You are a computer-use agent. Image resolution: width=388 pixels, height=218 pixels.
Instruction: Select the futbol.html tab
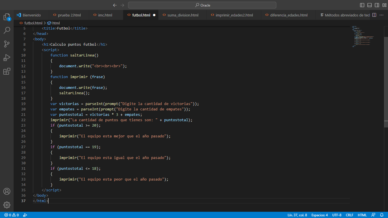[141, 15]
